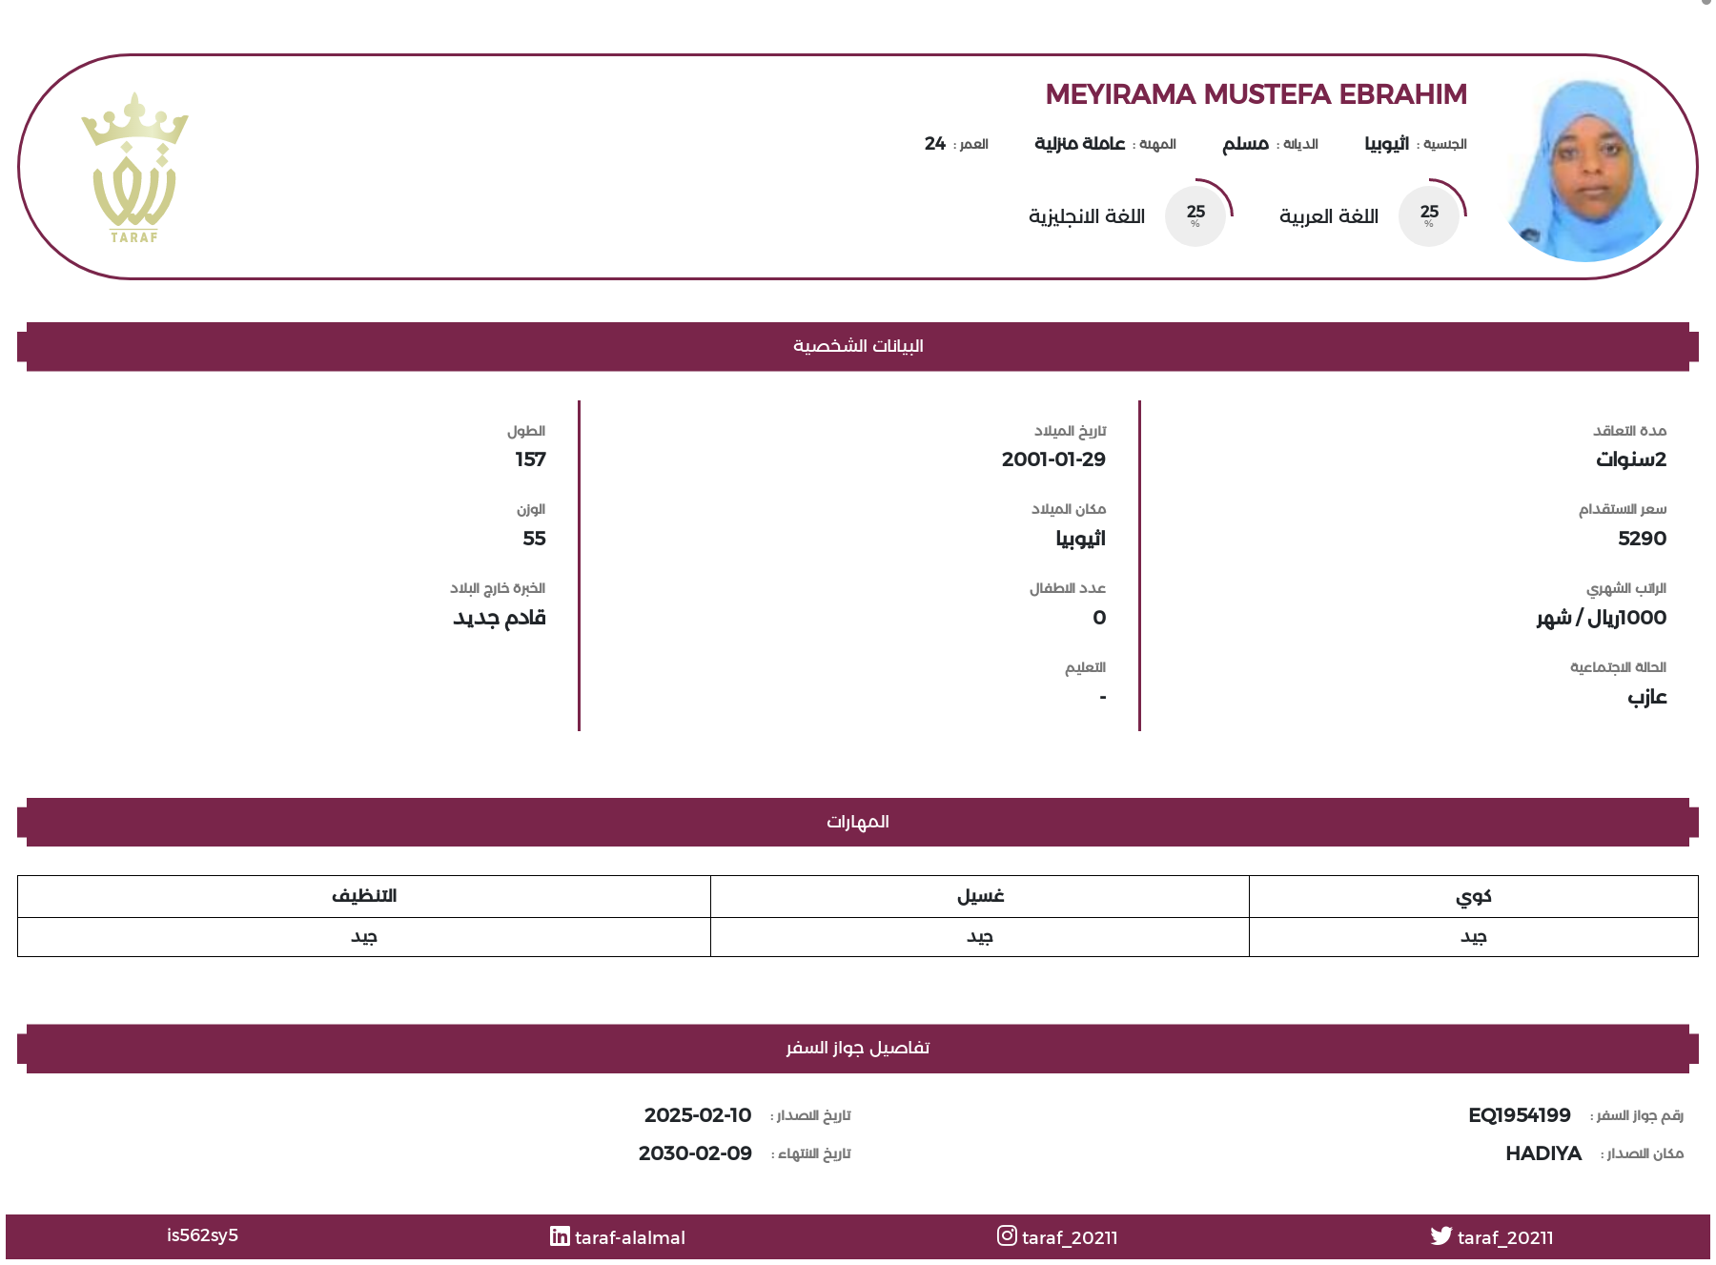This screenshot has width=1716, height=1265.
Task: Click the كوي skills table column header
Action: [1474, 896]
